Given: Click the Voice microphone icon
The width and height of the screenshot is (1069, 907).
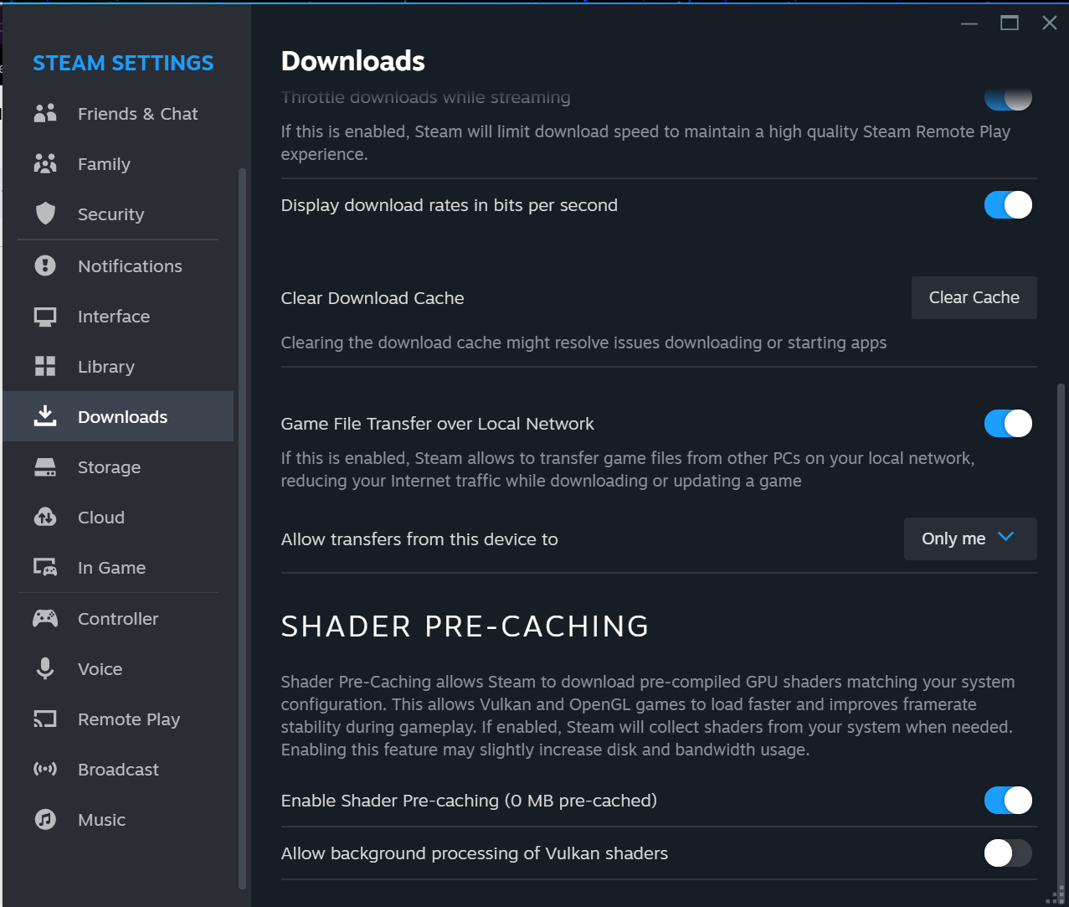Looking at the screenshot, I should pos(45,669).
